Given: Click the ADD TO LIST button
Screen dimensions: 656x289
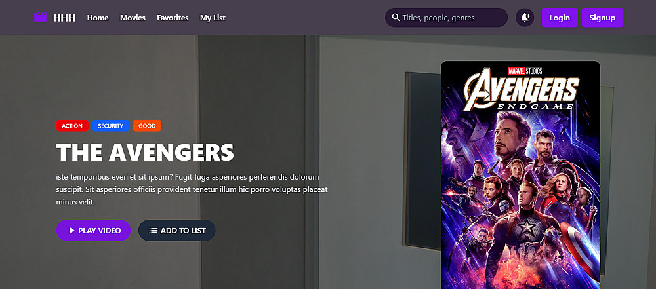Looking at the screenshot, I should click(177, 231).
